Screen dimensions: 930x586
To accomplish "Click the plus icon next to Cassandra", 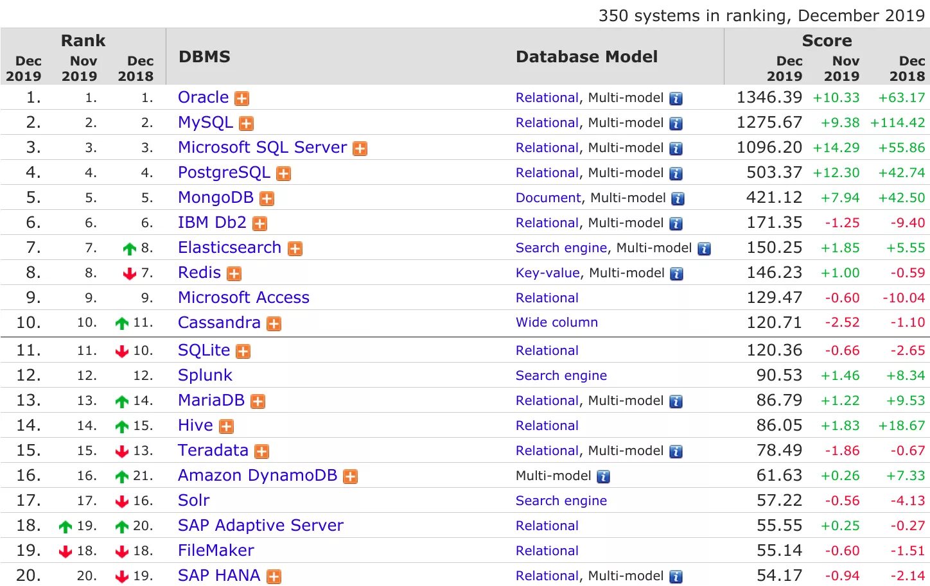I will (274, 324).
